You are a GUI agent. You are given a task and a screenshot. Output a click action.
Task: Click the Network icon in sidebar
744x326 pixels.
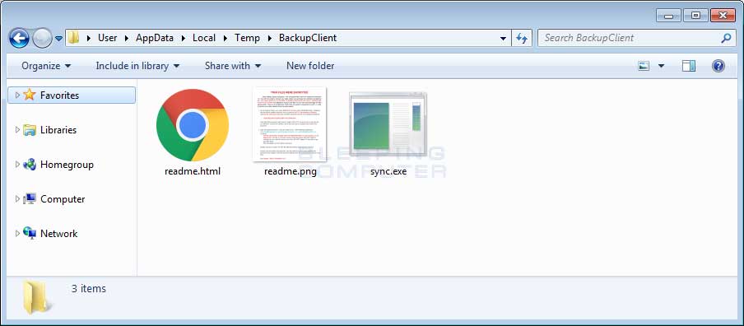click(30, 234)
